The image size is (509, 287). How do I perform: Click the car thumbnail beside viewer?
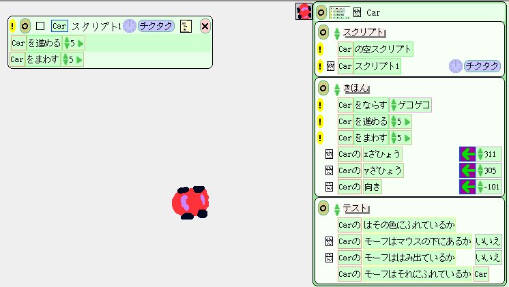(x=304, y=12)
